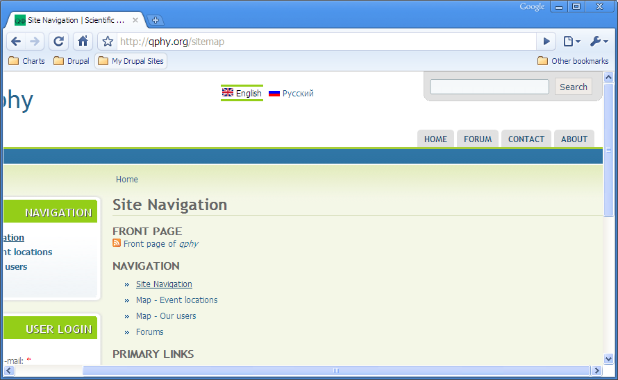The image size is (618, 380).
Task: Click the Home breadcrumb link
Action: tap(127, 180)
